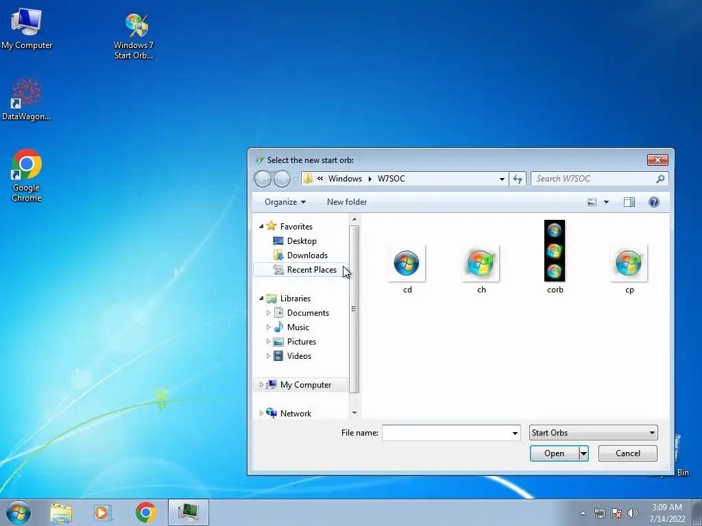702x526 pixels.
Task: Select the Windows 7 Start Orb desktop shortcut
Action: 134,36
